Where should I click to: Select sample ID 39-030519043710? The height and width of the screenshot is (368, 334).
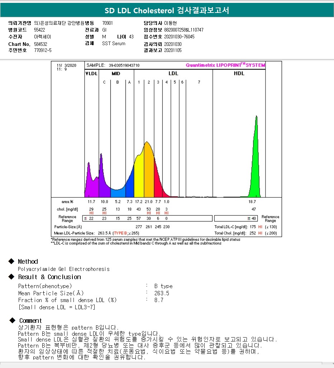[124, 65]
